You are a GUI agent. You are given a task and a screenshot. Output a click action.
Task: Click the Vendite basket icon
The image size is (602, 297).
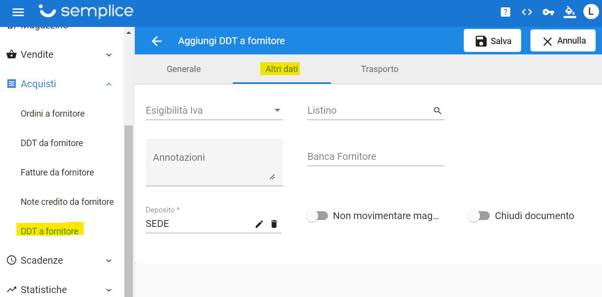click(x=11, y=54)
